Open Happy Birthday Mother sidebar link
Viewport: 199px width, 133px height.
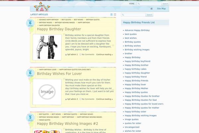pos(136,88)
